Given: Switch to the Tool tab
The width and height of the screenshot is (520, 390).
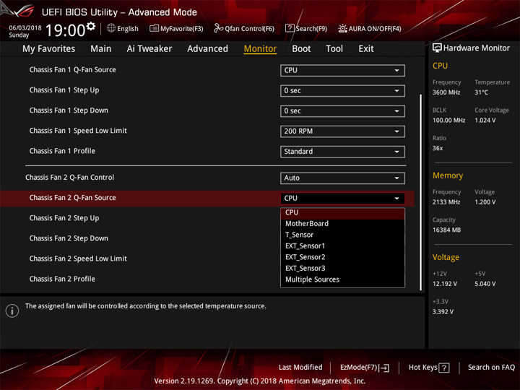Looking at the screenshot, I should 334,49.
